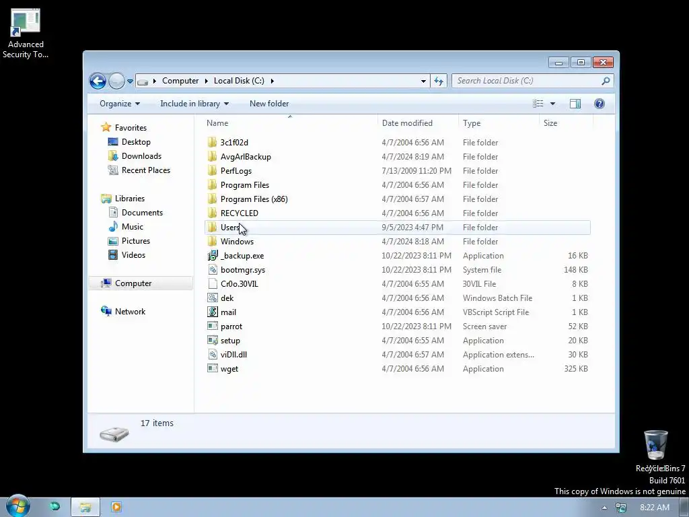Sort by the Name column header
Image resolution: width=689 pixels, height=517 pixels.
[217, 123]
